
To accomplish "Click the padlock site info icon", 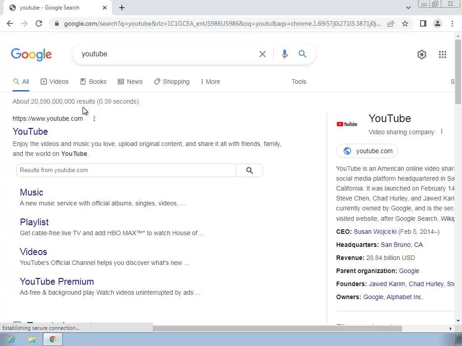I will [x=57, y=23].
